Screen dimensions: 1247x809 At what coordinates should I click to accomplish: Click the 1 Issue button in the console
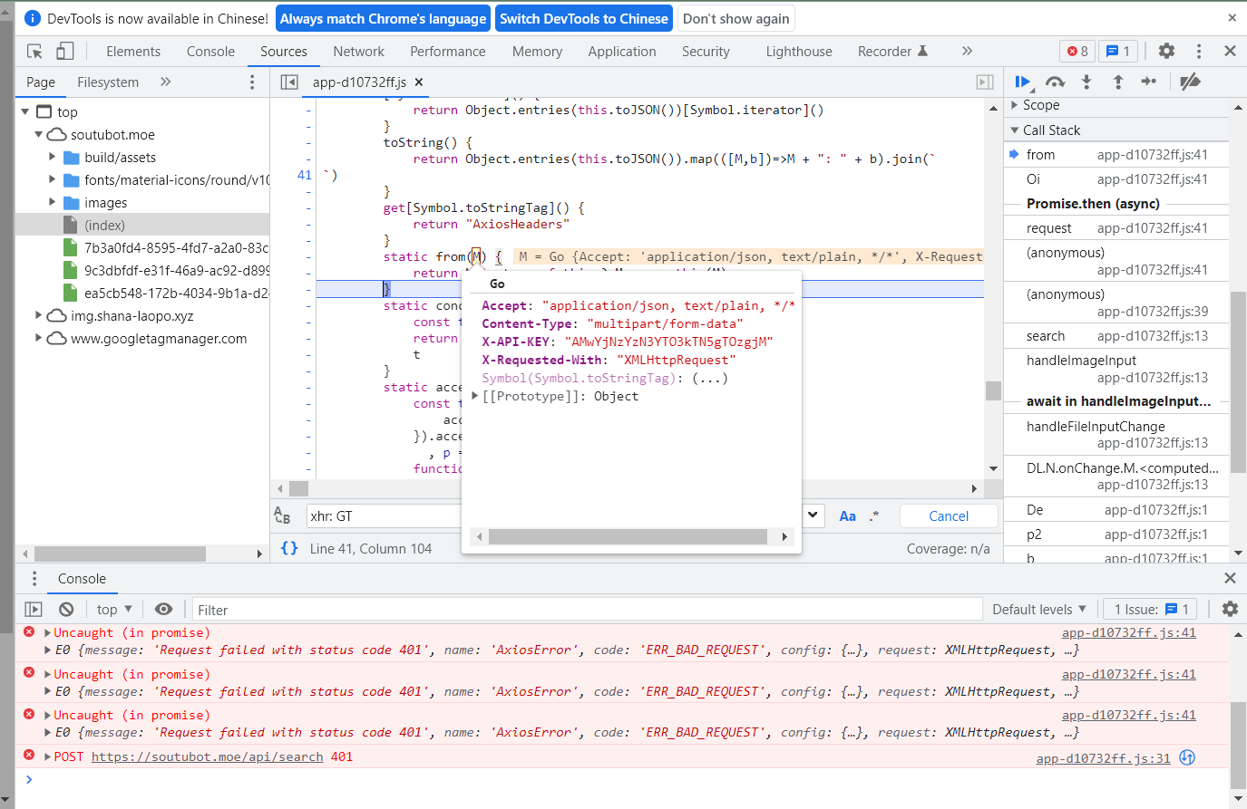coord(1150,610)
